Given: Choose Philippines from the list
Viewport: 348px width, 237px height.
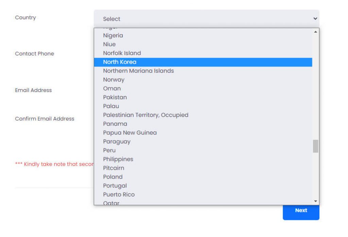Looking at the screenshot, I should (x=118, y=159).
